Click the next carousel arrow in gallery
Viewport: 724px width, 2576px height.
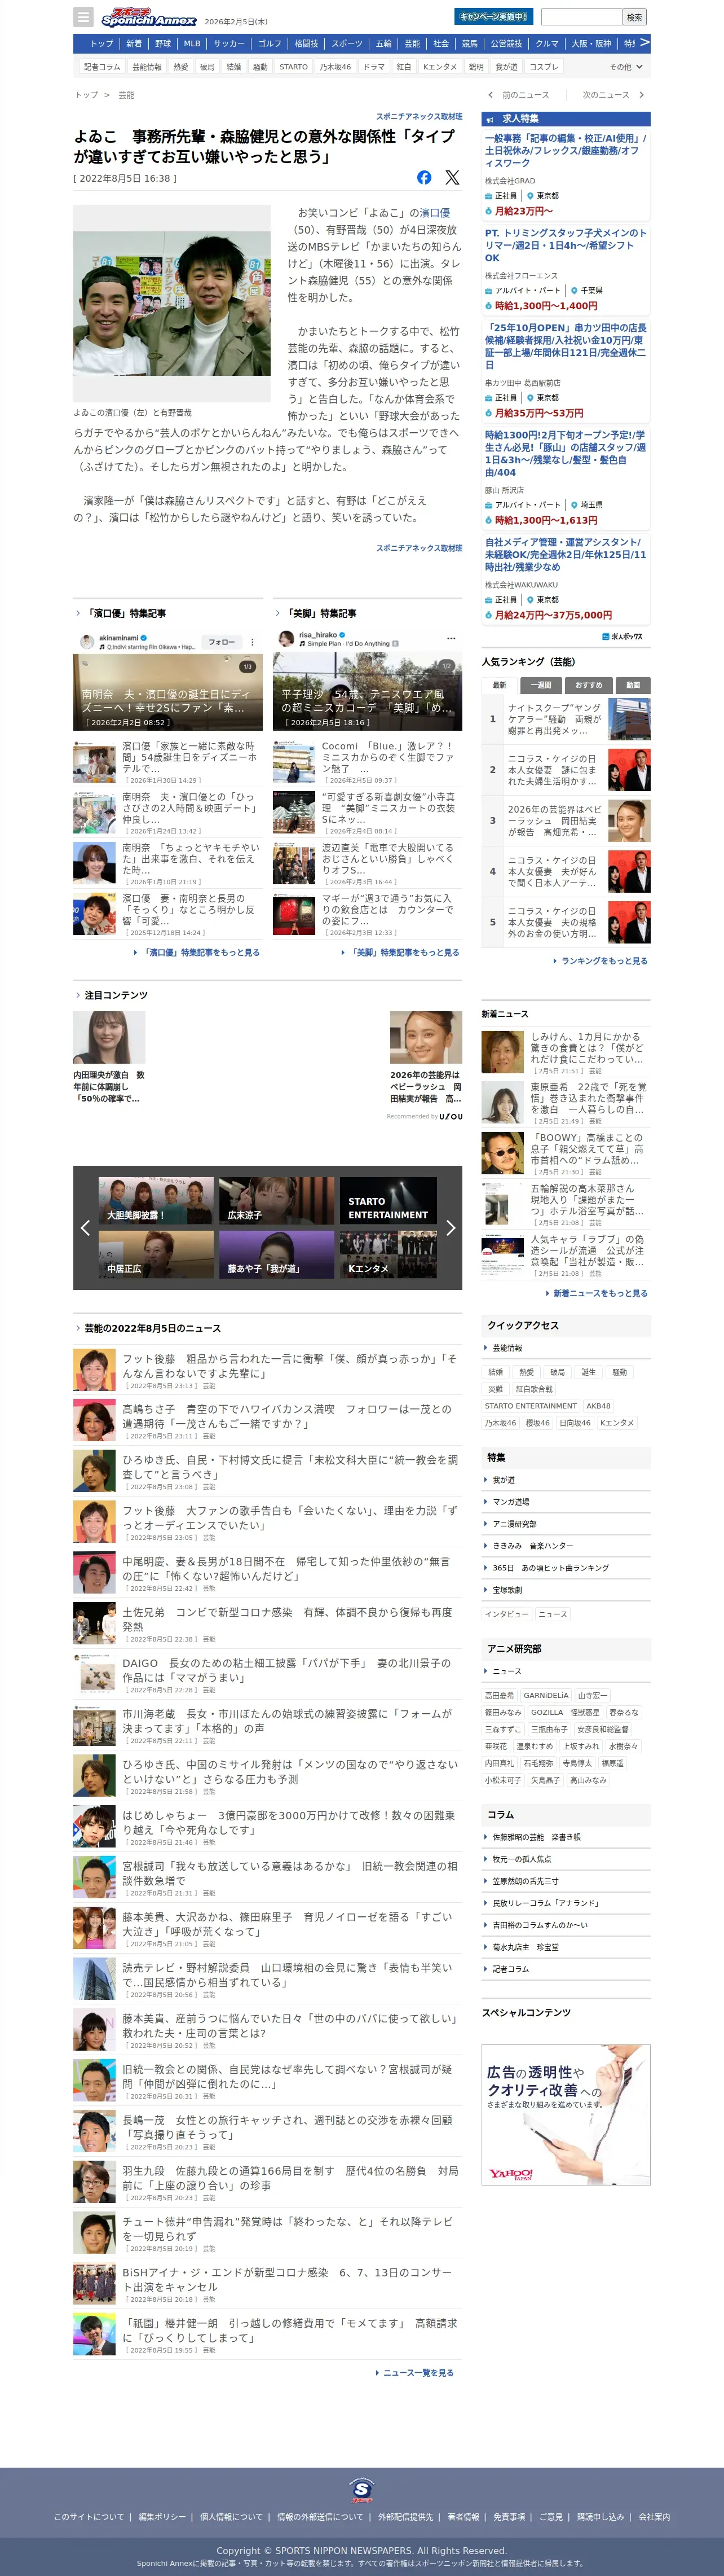(x=451, y=1228)
